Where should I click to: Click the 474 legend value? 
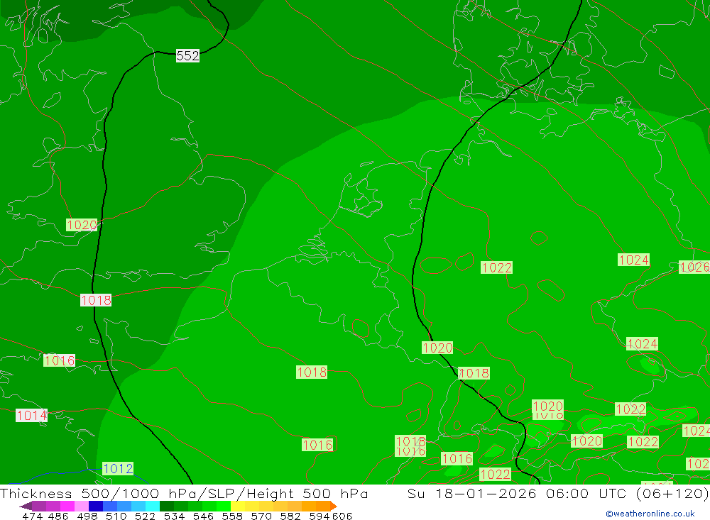pos(32,516)
